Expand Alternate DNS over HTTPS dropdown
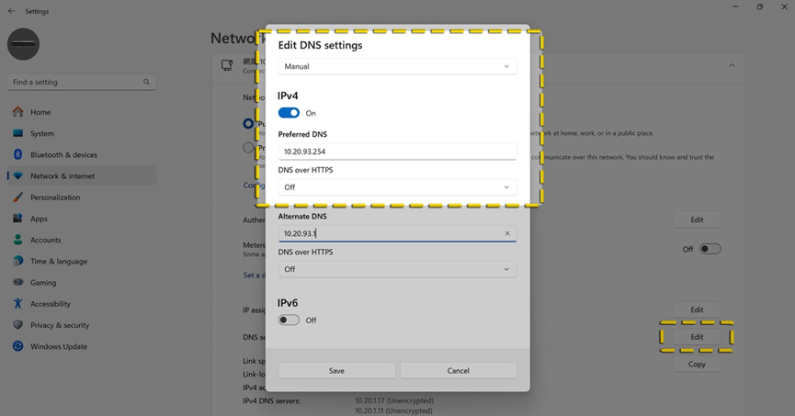The width and height of the screenshot is (795, 416). click(x=397, y=269)
